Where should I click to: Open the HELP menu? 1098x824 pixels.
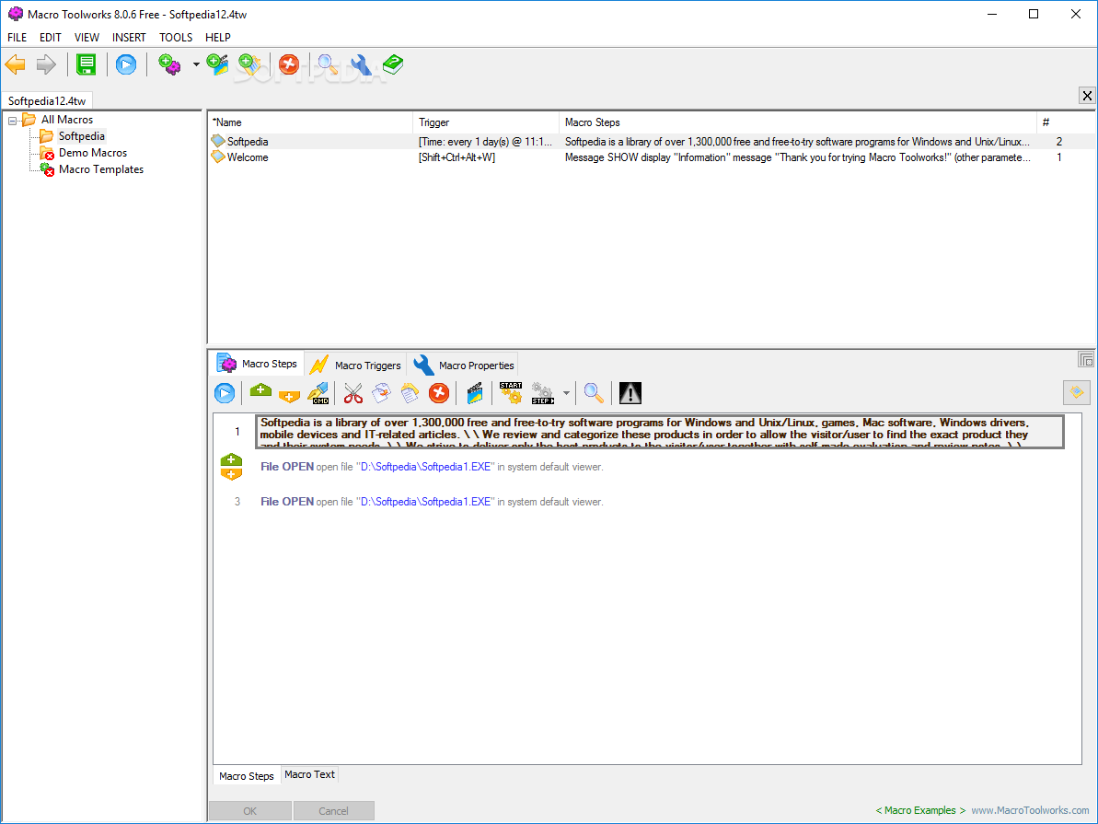(218, 37)
